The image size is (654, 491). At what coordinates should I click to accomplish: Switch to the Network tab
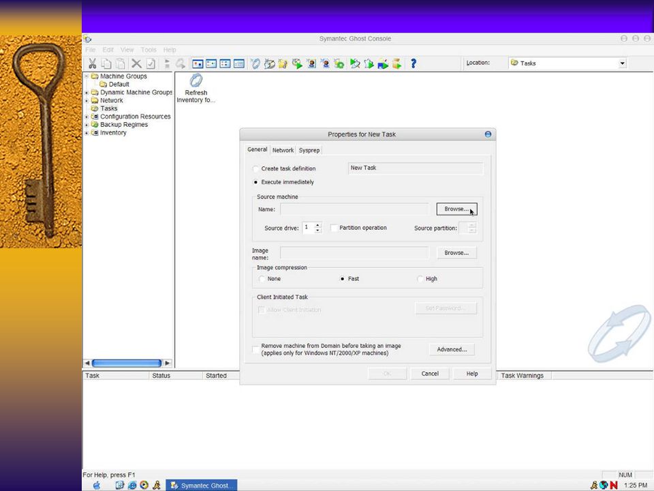(283, 150)
